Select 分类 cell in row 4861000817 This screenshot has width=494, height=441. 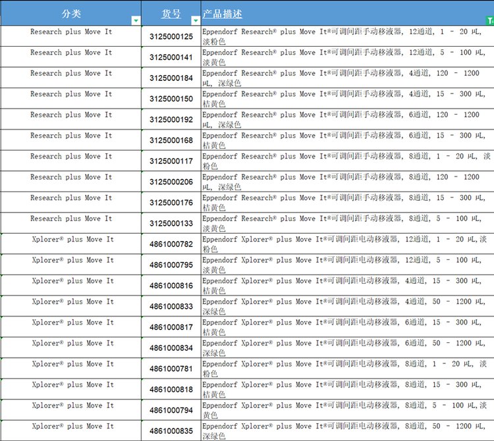70,327
